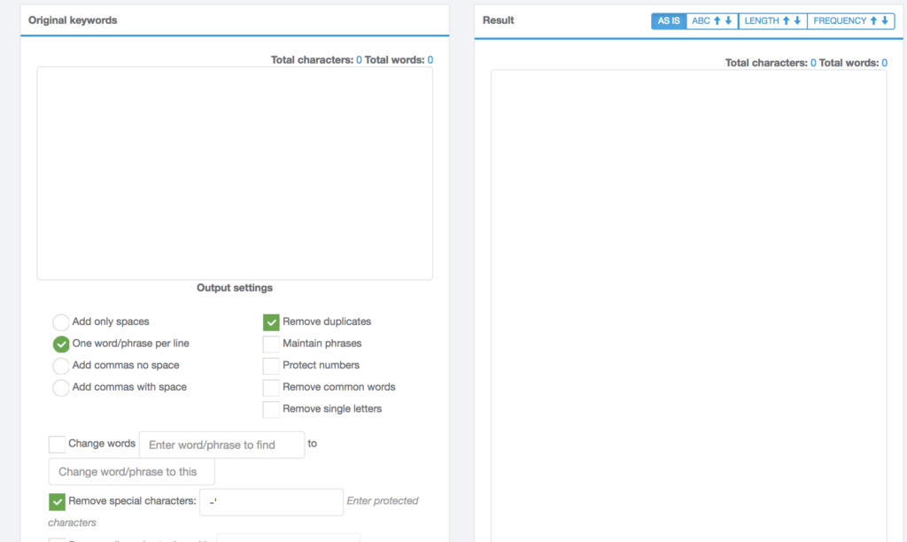Click the Original keywords text area
Viewport: 907px width, 542px height.
[x=235, y=174]
